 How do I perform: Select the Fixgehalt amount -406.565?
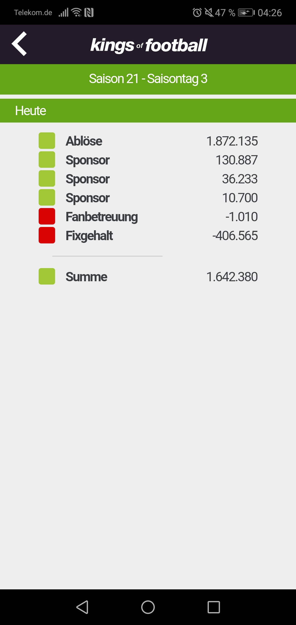point(235,236)
